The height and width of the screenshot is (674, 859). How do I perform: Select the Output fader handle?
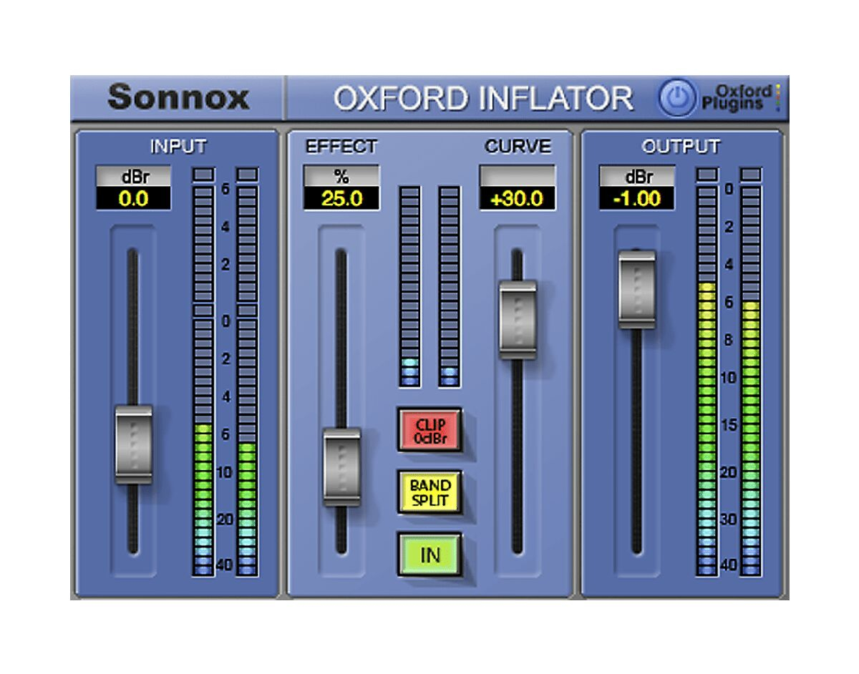637,289
